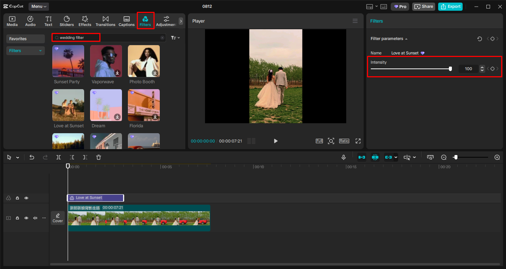The height and width of the screenshot is (269, 506).
Task: Lock the filter track
Action: [17, 198]
